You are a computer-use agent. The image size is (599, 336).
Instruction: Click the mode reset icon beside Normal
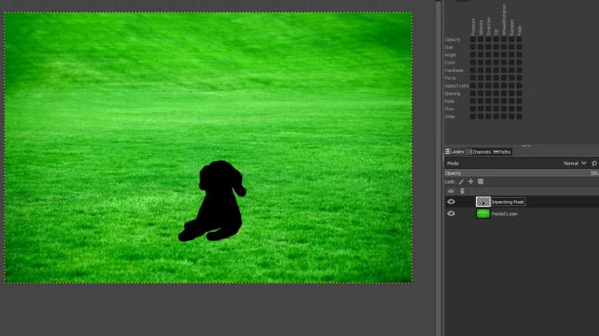click(x=594, y=163)
